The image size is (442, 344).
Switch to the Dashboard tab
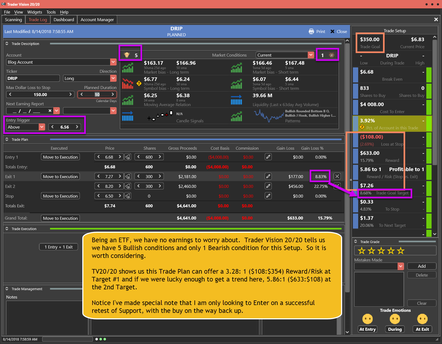64,19
